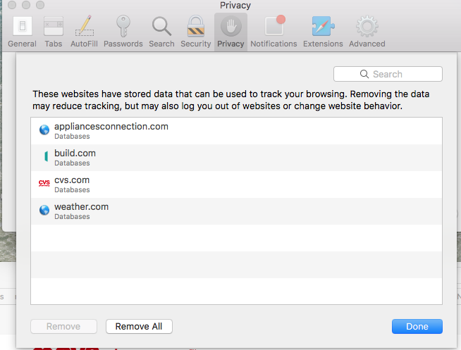This screenshot has height=350, width=461.
Task: Select the cvs.com entry
Action: 236,185
